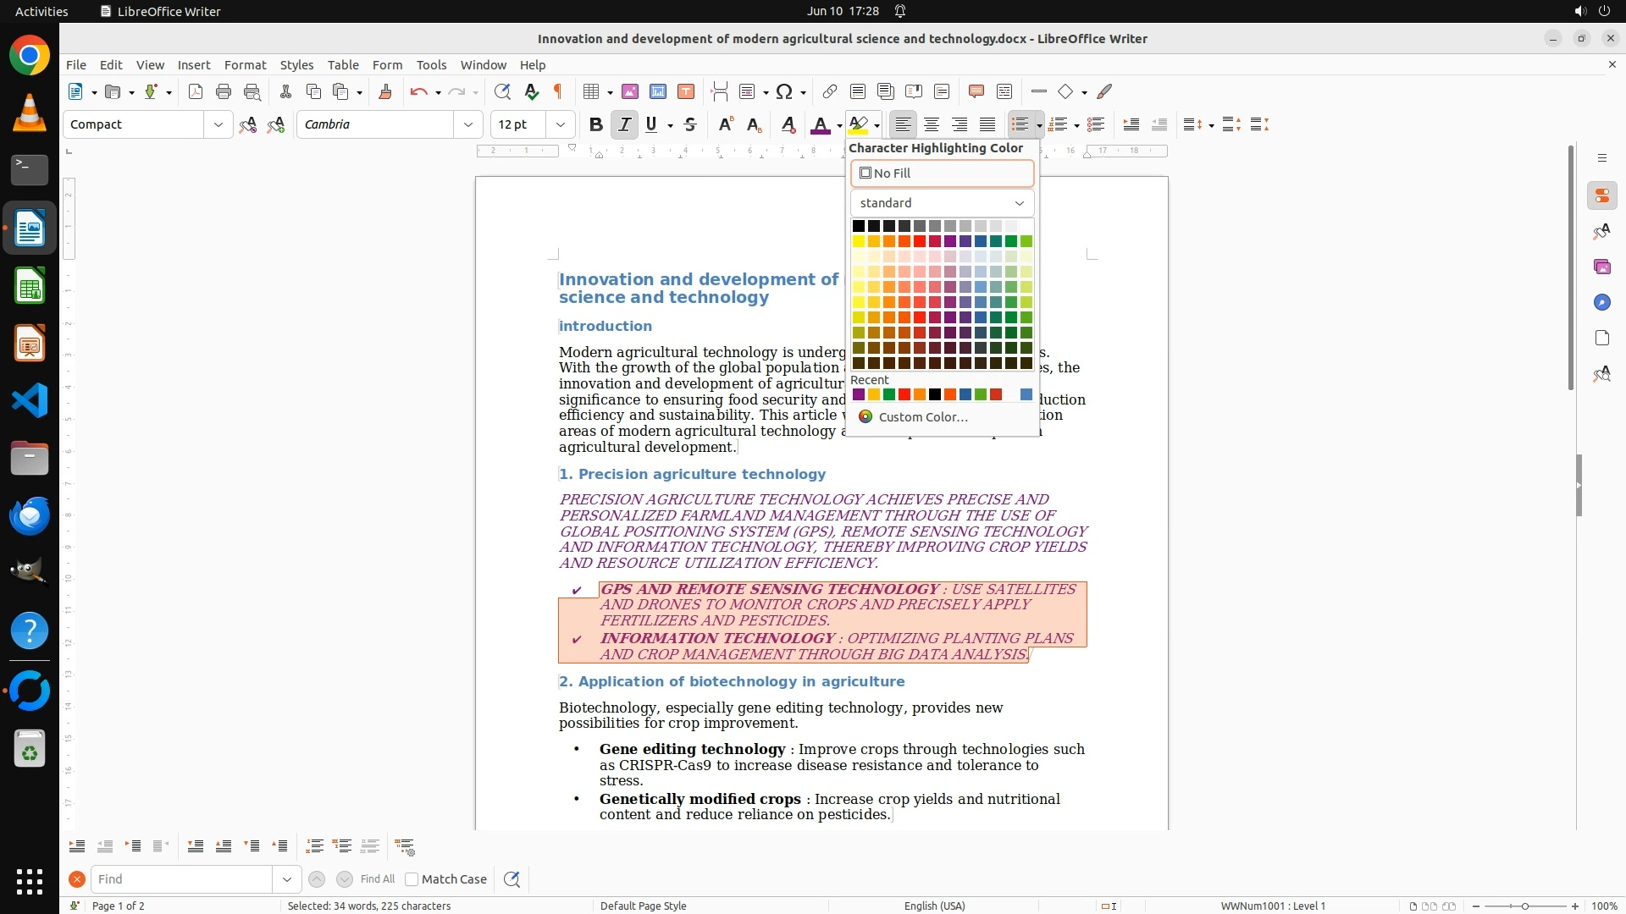Click the Strikethrough formatting icon
The width and height of the screenshot is (1626, 914).
(690, 124)
